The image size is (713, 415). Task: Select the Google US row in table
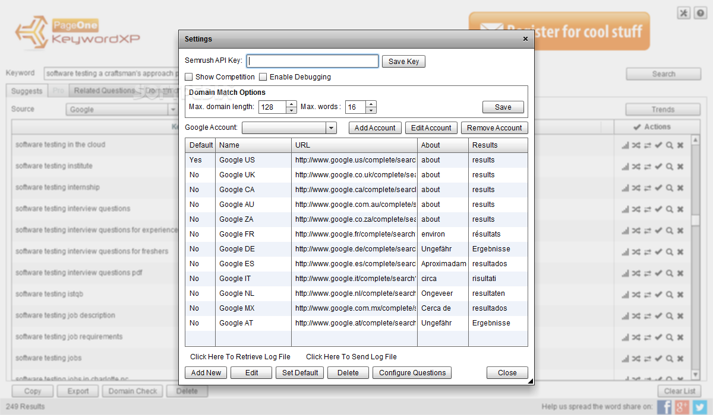tap(356, 160)
